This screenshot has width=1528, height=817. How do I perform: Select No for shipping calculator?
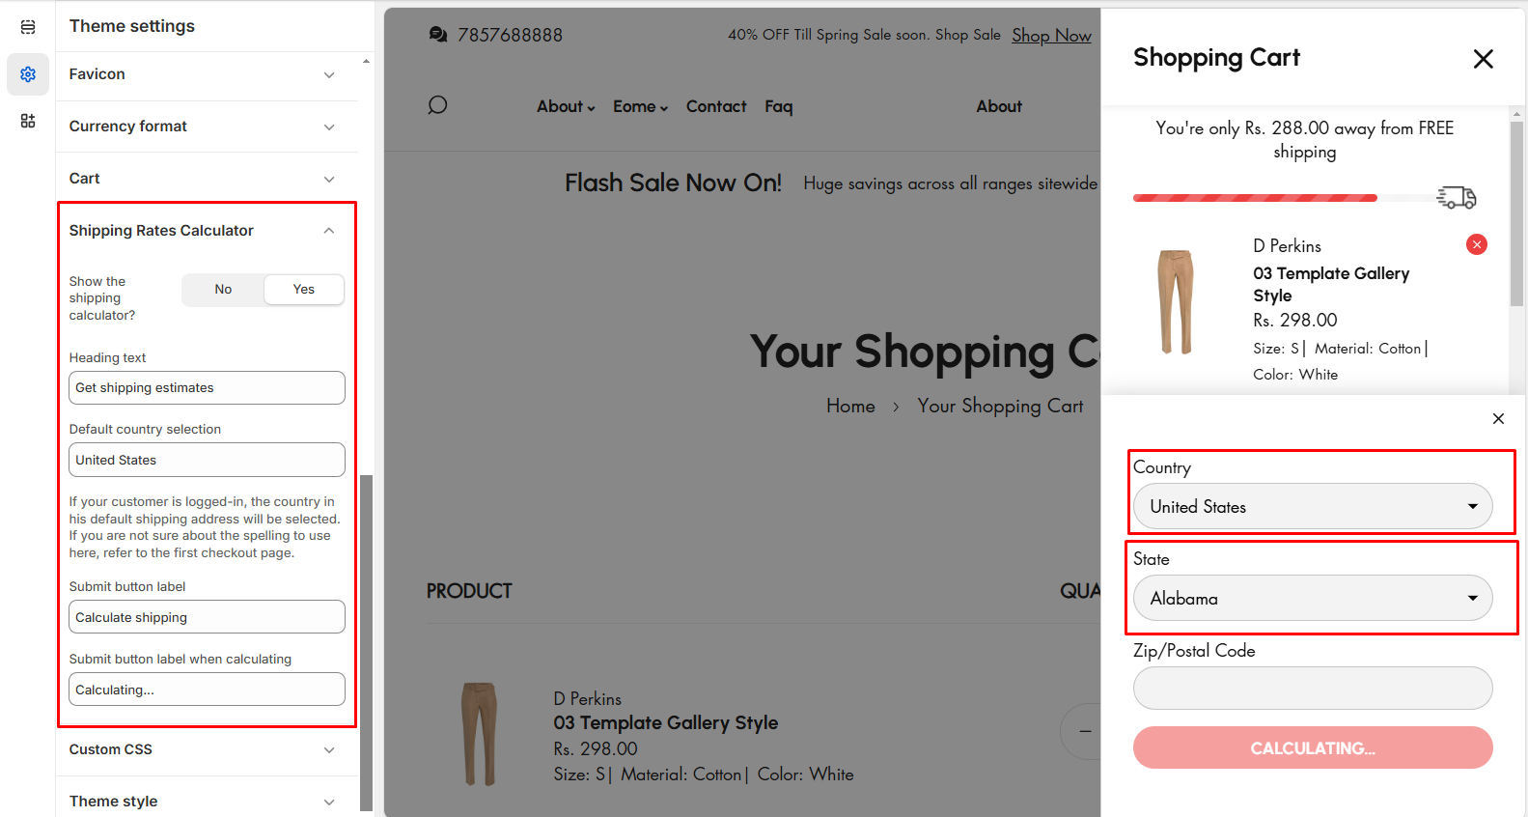click(223, 290)
